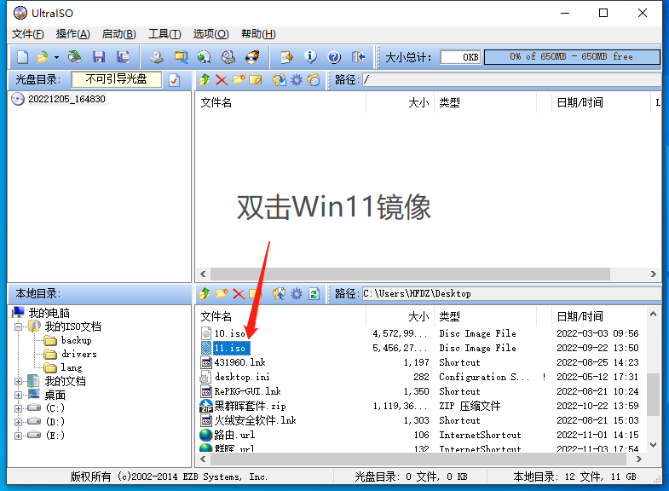Select disc node 20221205_164830
This screenshot has width=669, height=491.
point(66,99)
